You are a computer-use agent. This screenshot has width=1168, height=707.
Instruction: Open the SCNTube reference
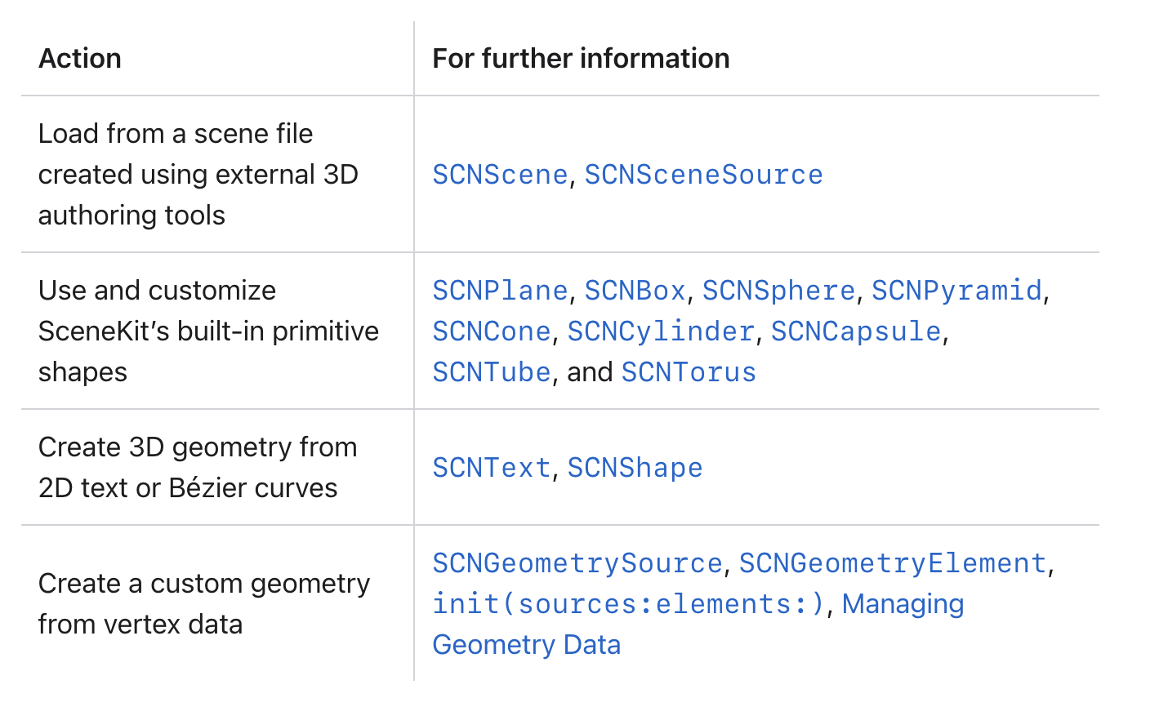pos(492,372)
